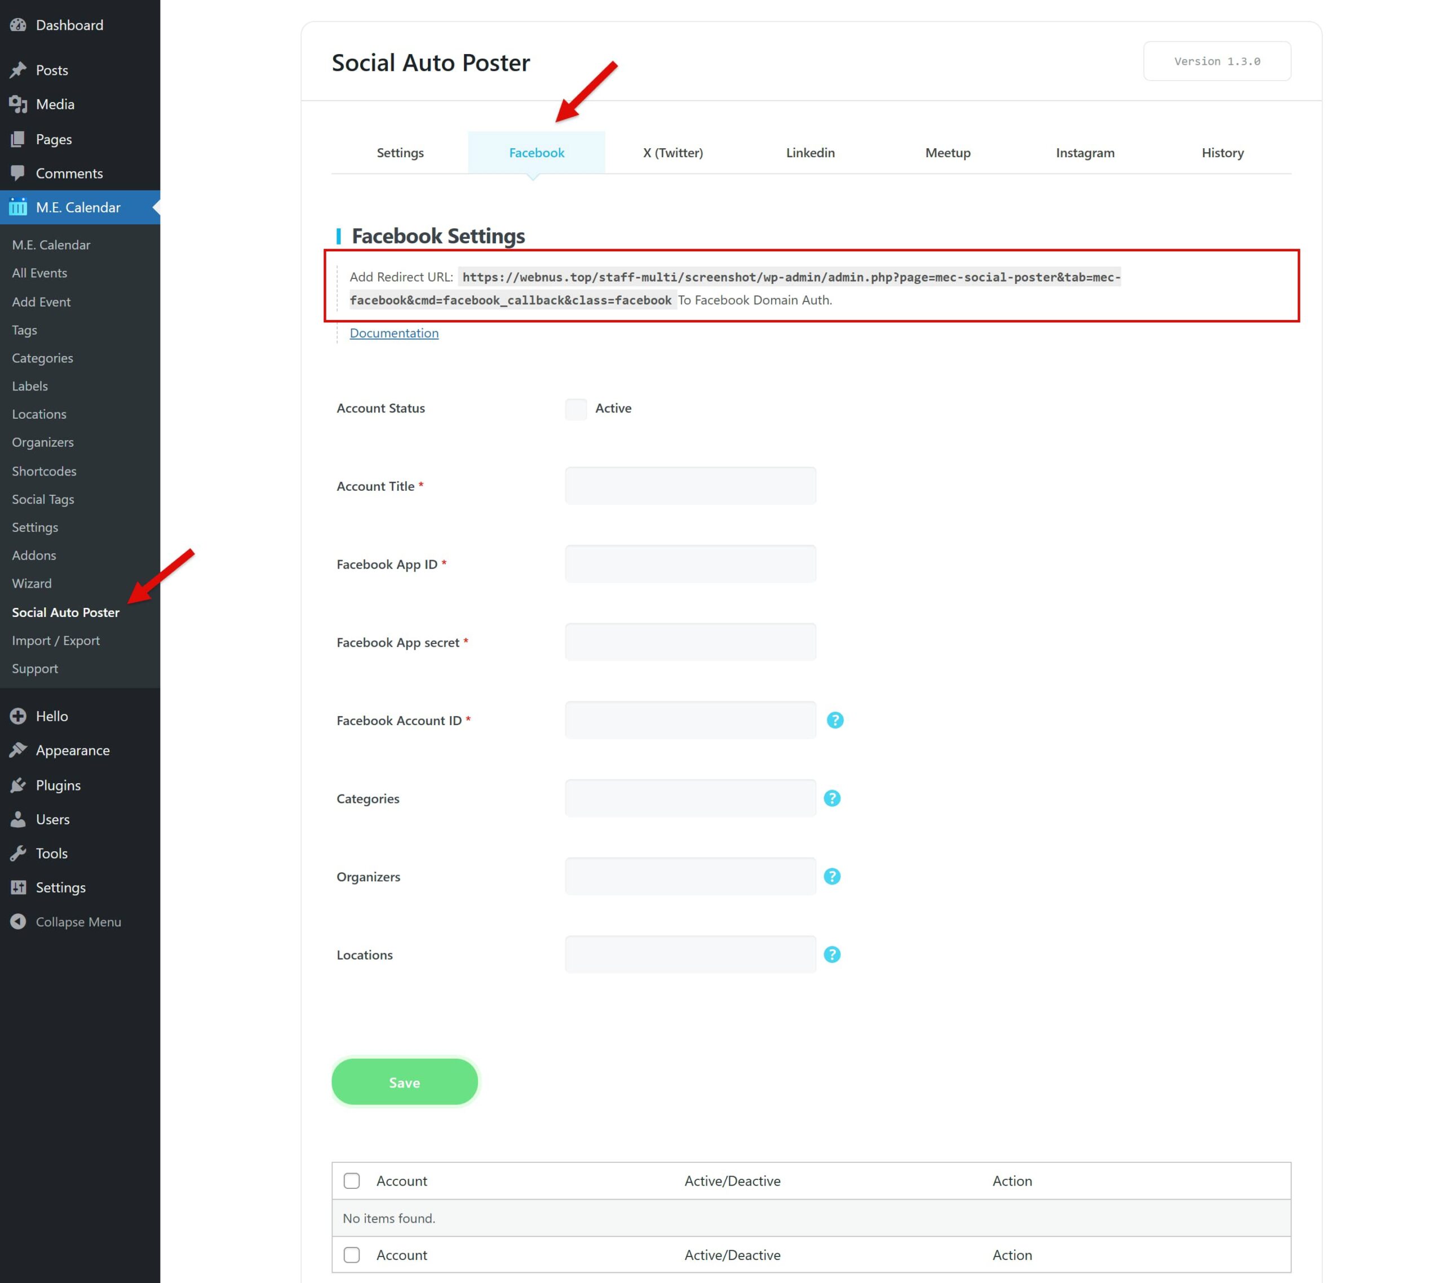Image resolution: width=1443 pixels, height=1283 pixels.
Task: Open the Categories help tooltip
Action: pyautogui.click(x=831, y=798)
